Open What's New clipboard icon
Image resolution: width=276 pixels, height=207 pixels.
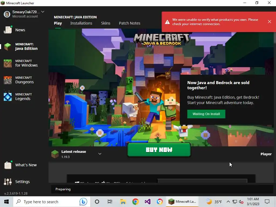click(x=8, y=165)
